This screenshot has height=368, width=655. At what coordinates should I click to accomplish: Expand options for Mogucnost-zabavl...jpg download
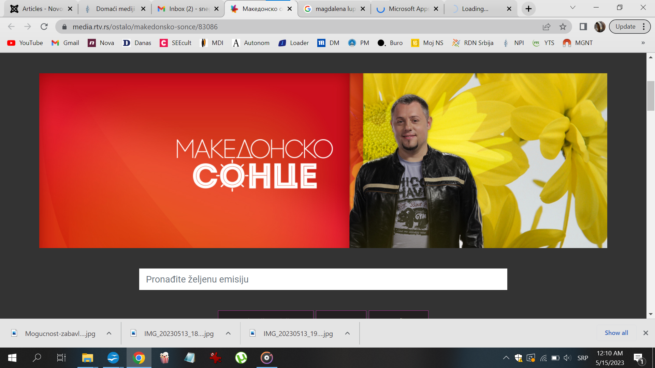(109, 333)
